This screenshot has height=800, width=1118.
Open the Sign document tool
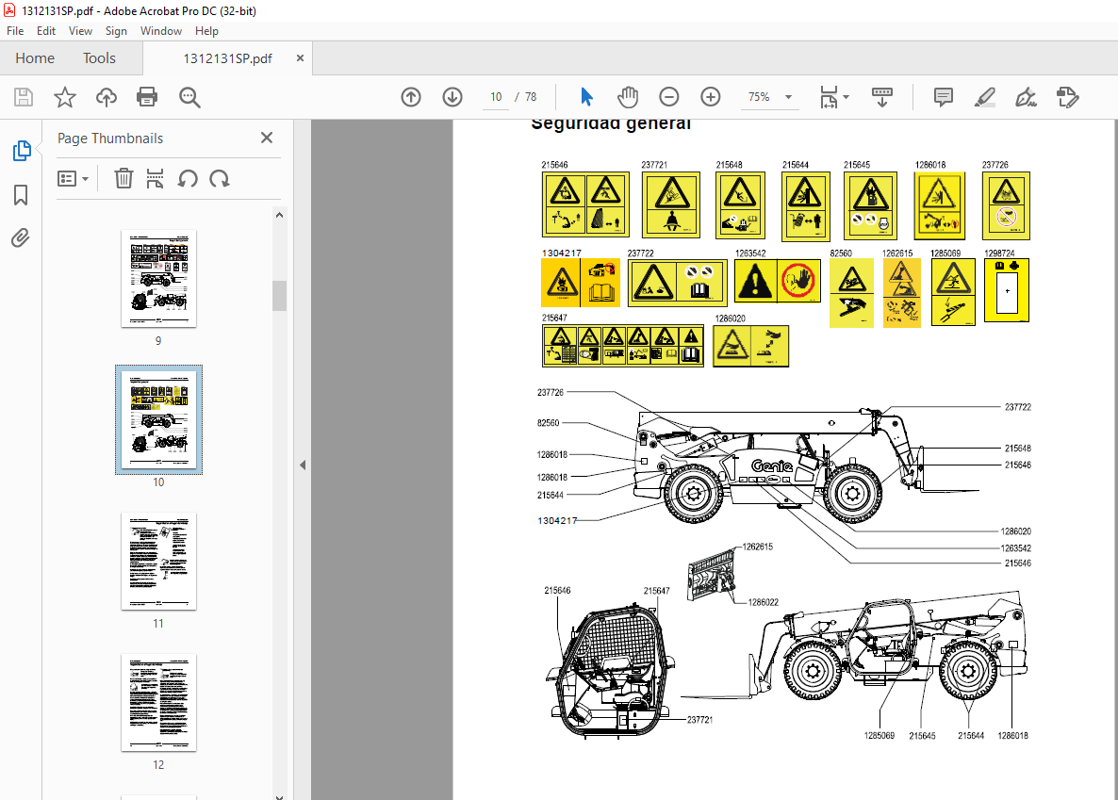pos(1026,97)
